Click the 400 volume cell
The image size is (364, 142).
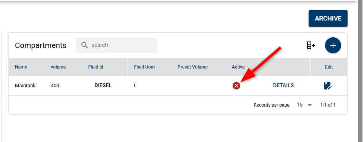coord(55,86)
